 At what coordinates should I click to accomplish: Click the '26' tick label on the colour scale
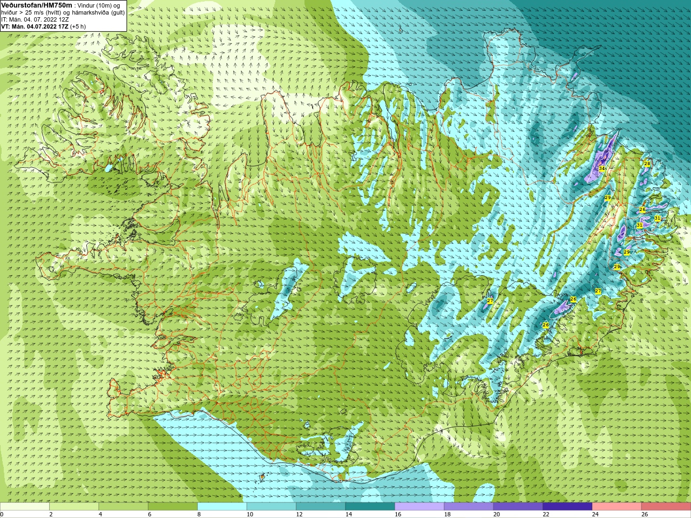pyautogui.click(x=645, y=514)
